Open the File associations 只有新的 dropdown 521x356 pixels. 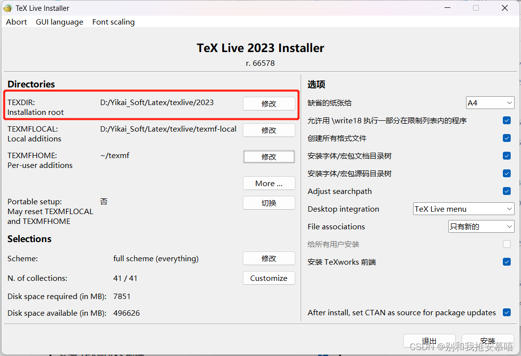tap(481, 226)
